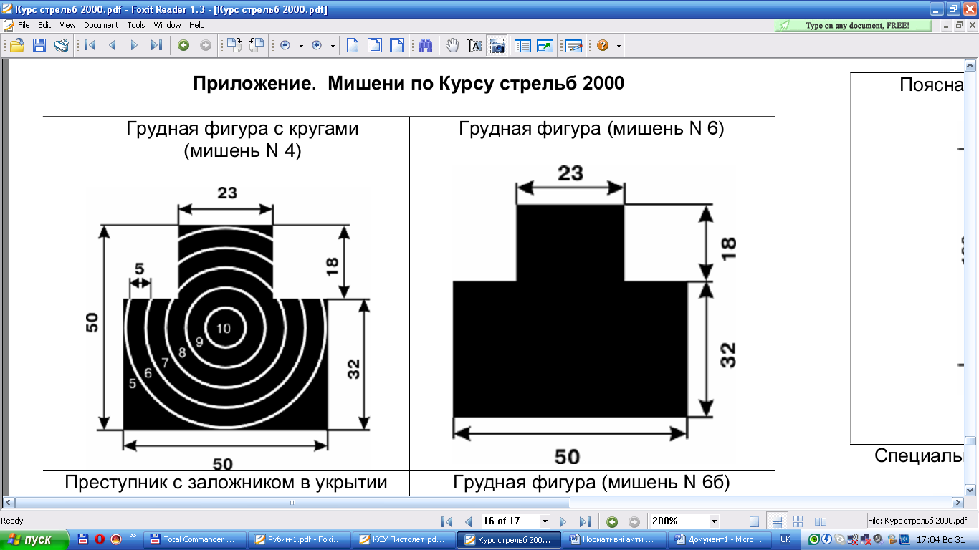This screenshot has width=979, height=550.
Task: Select the Text selection tool
Action: coord(474,45)
